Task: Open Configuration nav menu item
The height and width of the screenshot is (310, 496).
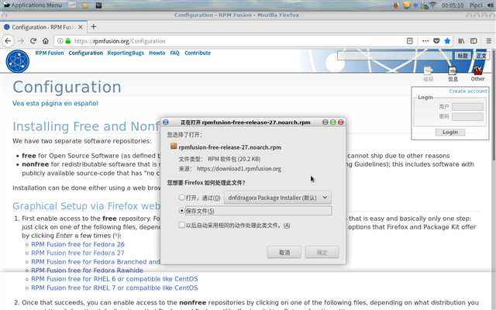Action: pos(86,53)
